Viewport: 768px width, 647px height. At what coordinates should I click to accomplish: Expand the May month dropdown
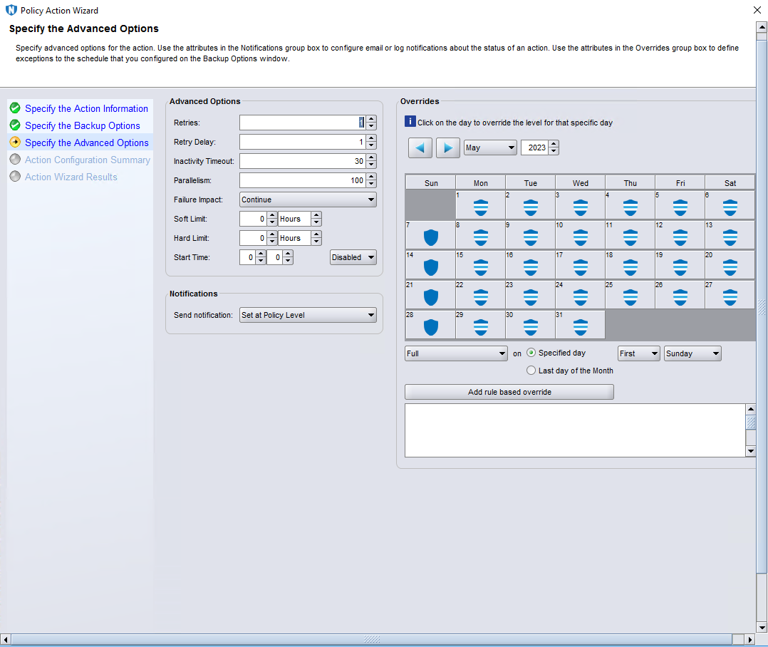click(x=490, y=147)
